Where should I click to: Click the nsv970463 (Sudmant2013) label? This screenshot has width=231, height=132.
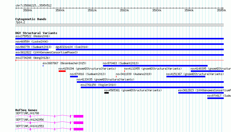(121, 63)
